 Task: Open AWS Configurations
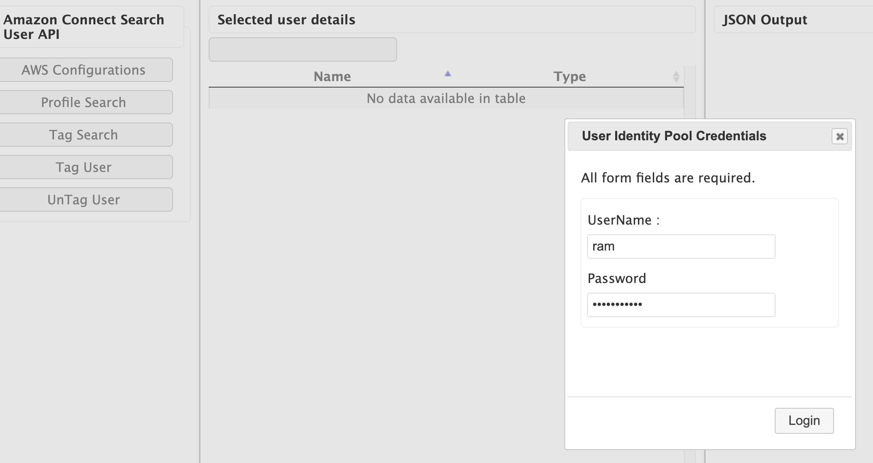86,70
